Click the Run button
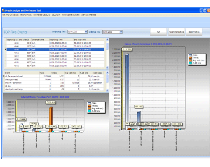Image resolution: width=210 pixels, height=167 pixels. tap(158, 32)
